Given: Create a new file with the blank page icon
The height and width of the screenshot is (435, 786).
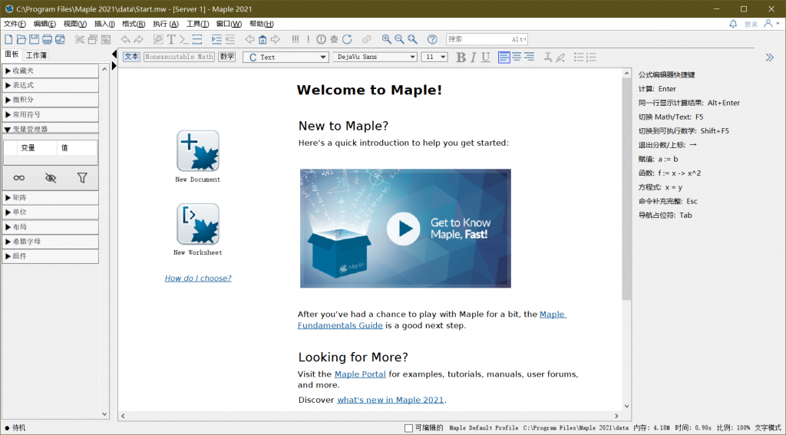Looking at the screenshot, I should (8, 39).
